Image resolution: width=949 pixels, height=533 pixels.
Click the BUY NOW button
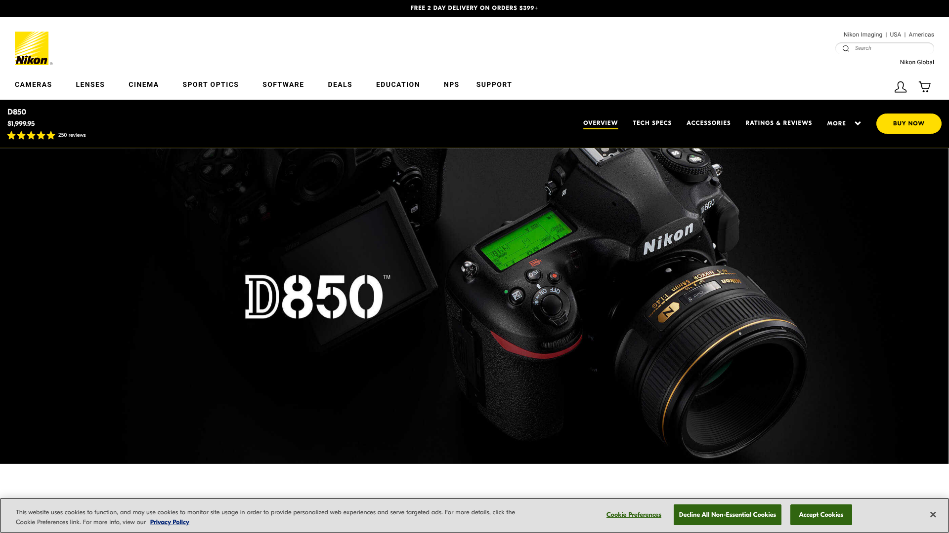908,123
